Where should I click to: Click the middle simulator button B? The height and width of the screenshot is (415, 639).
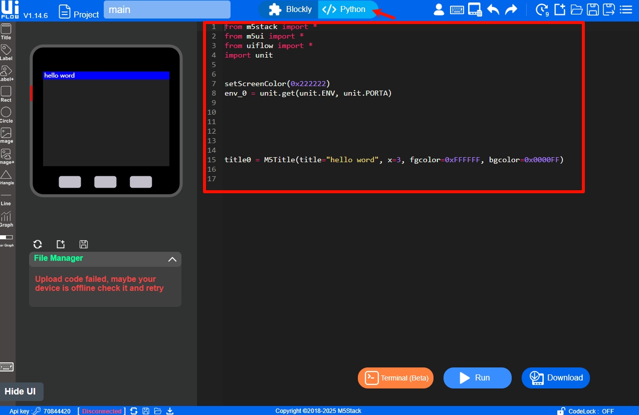105,182
